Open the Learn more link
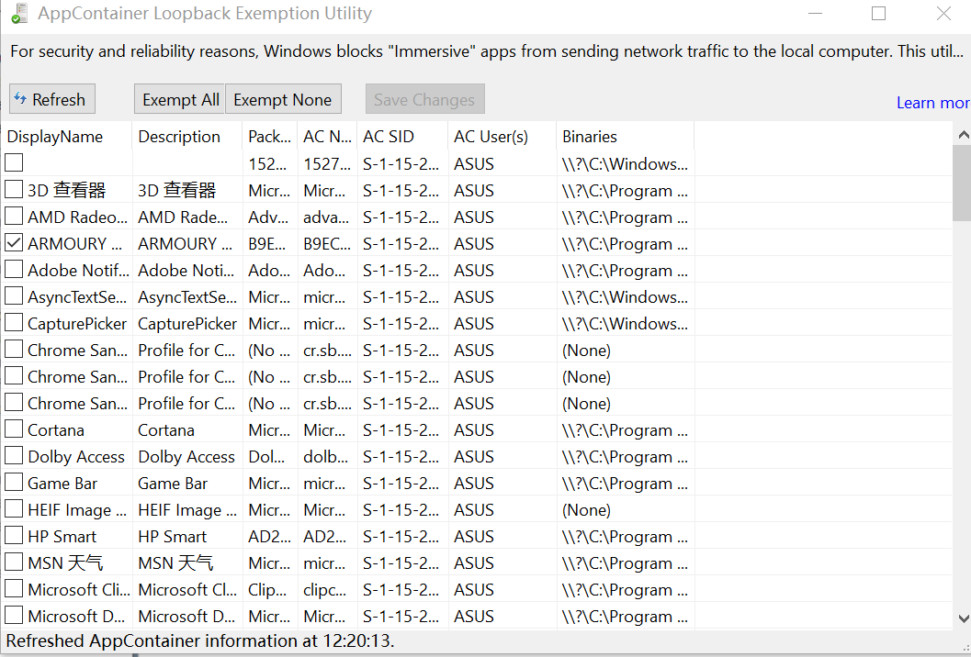The width and height of the screenshot is (971, 657). click(932, 103)
